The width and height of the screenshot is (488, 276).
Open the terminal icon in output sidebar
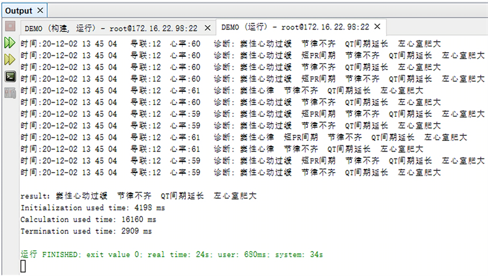pos(10,76)
